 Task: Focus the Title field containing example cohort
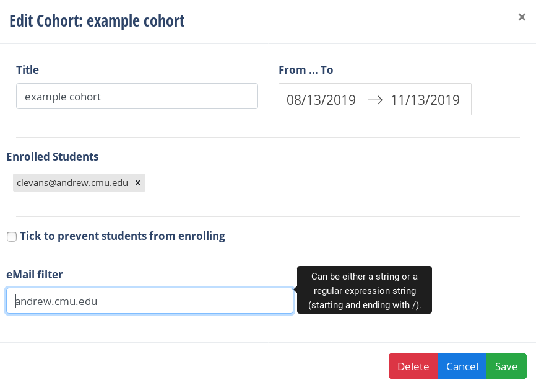[137, 96]
